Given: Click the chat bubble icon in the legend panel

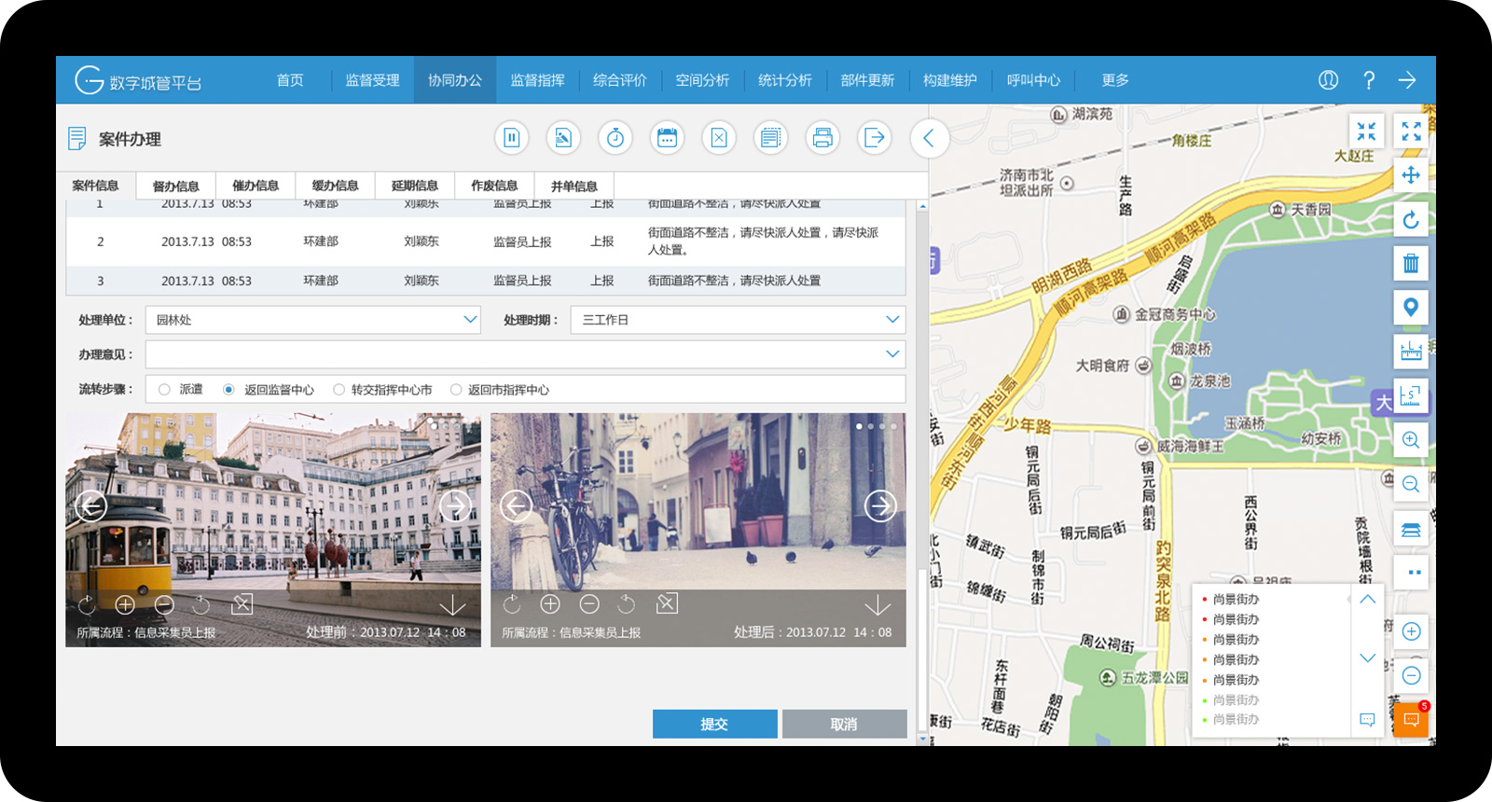Looking at the screenshot, I should (x=1367, y=719).
